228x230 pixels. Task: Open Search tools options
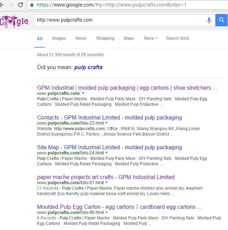click(178, 38)
